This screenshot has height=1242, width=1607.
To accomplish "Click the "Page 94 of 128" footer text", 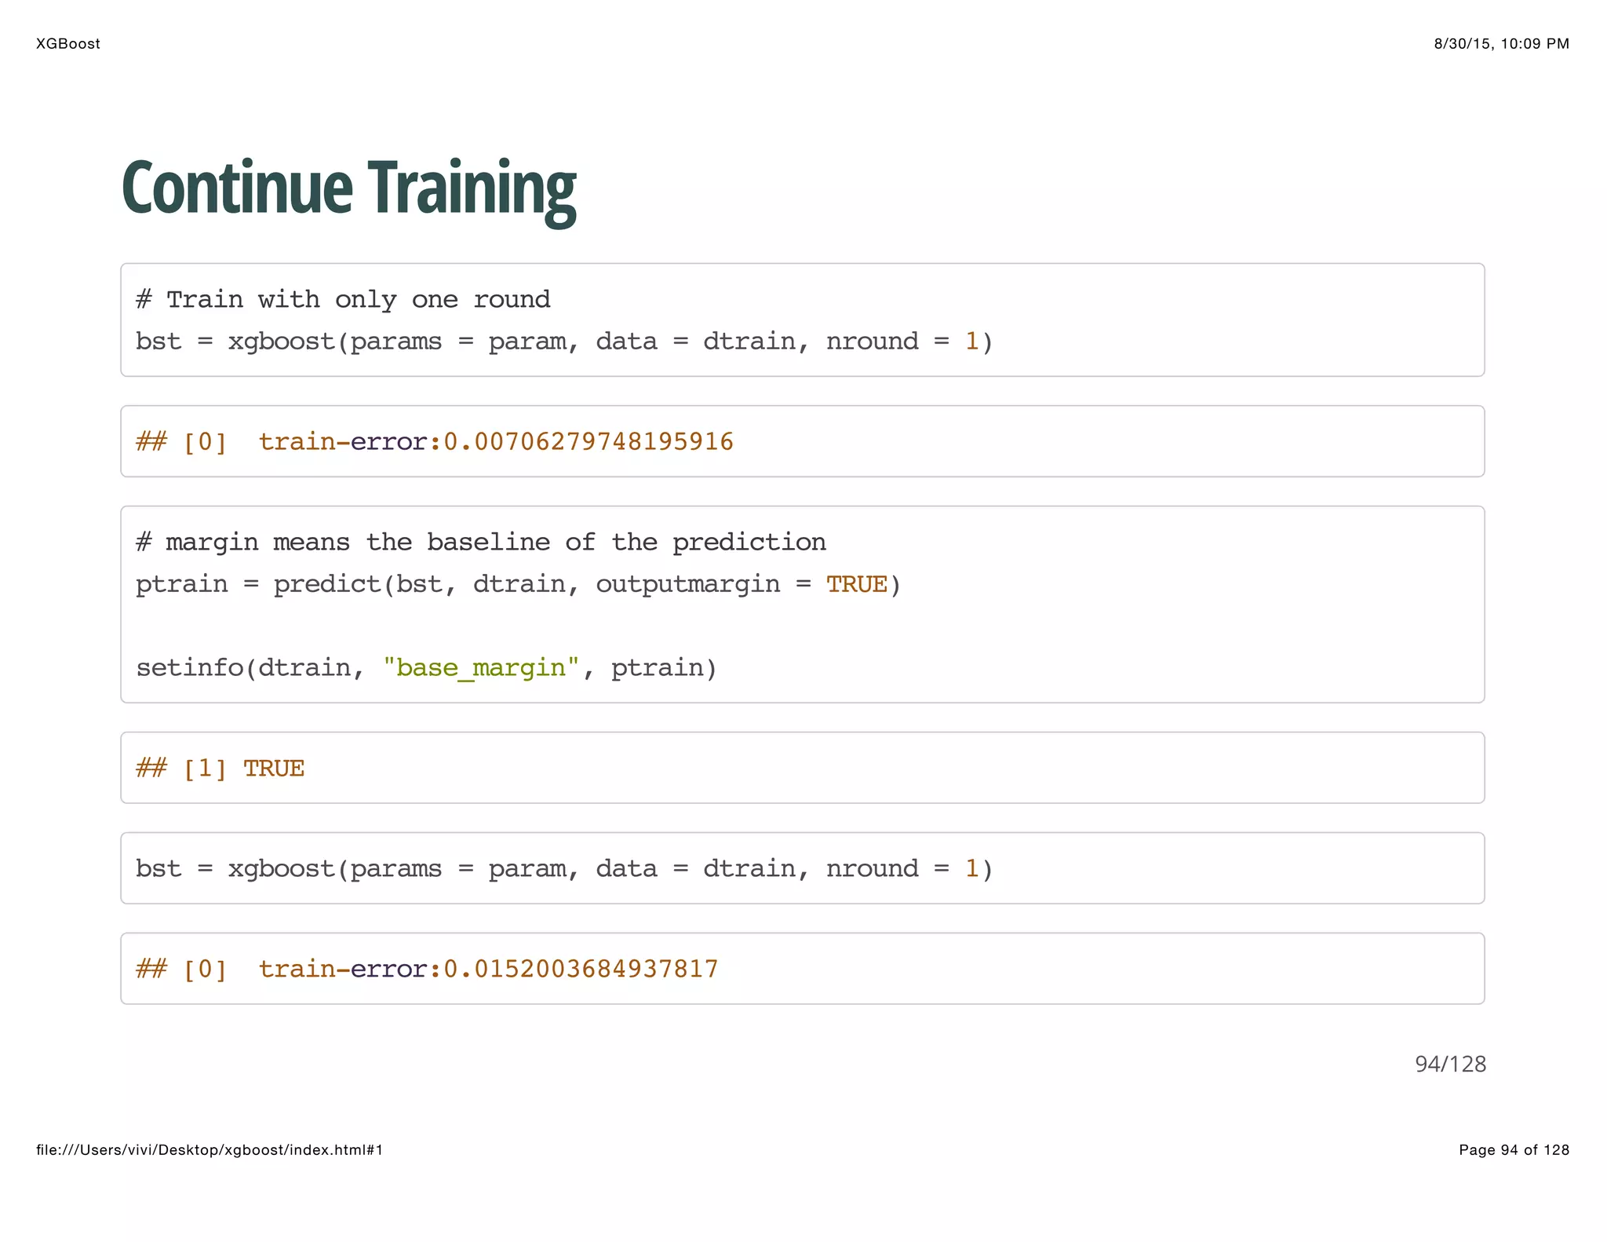I will 1514,1150.
